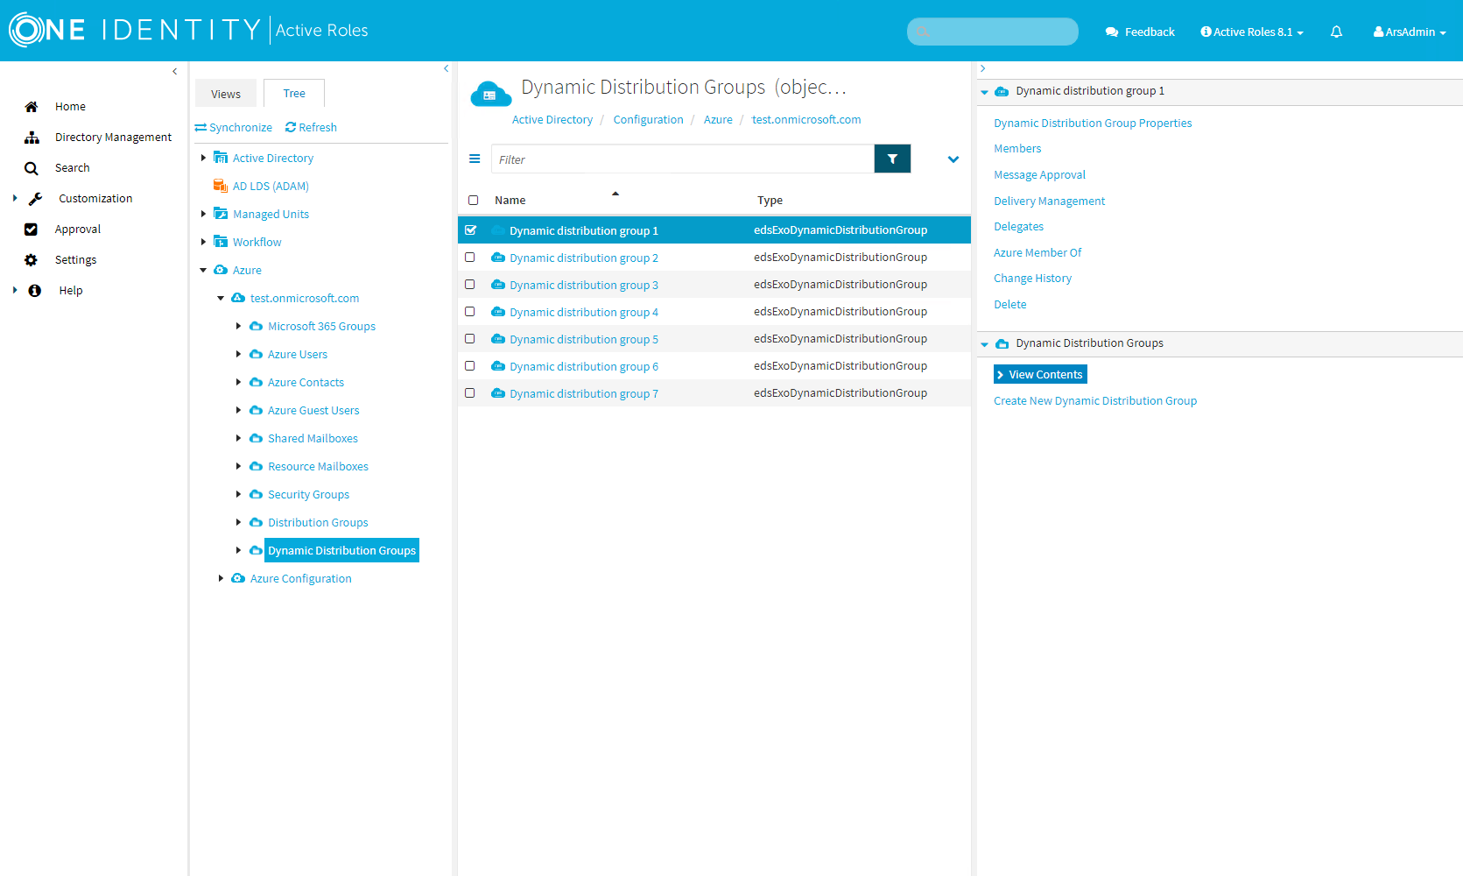The width and height of the screenshot is (1463, 876).
Task: Click the View Contents button
Action: [1040, 374]
